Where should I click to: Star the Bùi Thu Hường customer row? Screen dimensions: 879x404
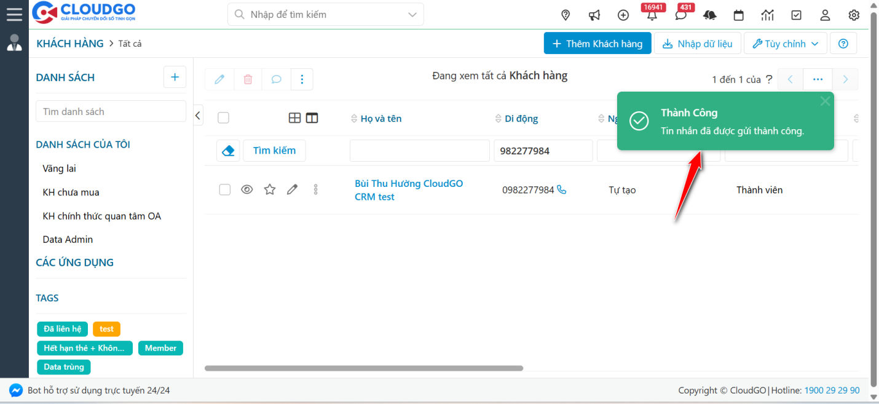269,190
